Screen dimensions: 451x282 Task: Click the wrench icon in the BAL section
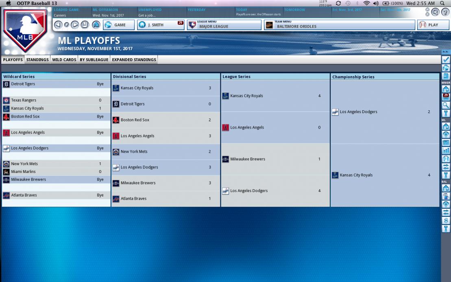click(446, 229)
